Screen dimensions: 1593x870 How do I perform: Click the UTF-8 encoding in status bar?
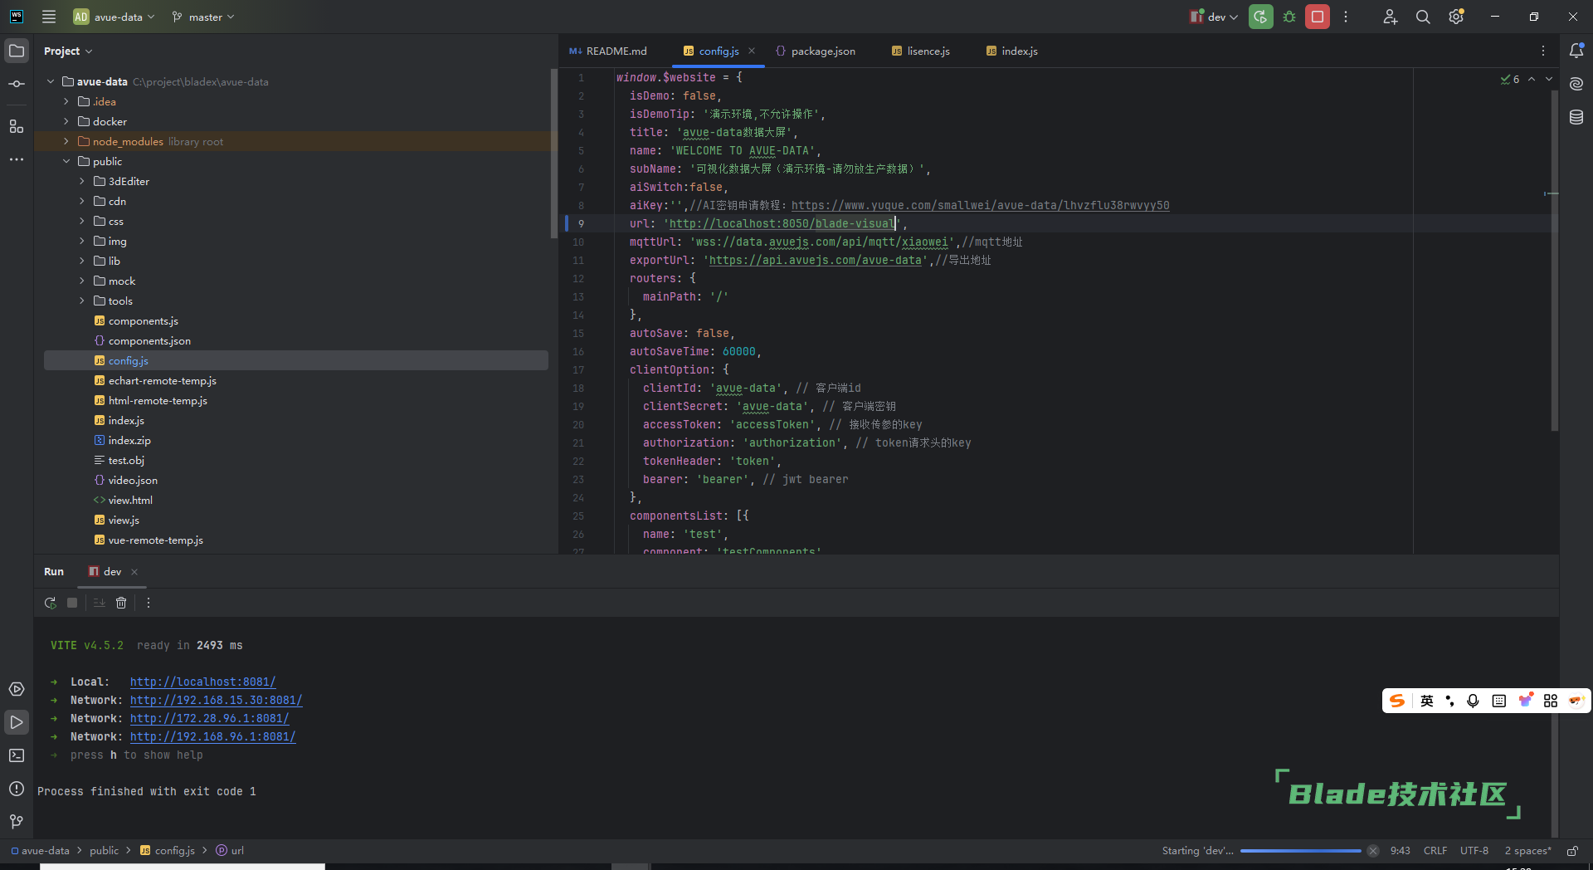point(1474,851)
